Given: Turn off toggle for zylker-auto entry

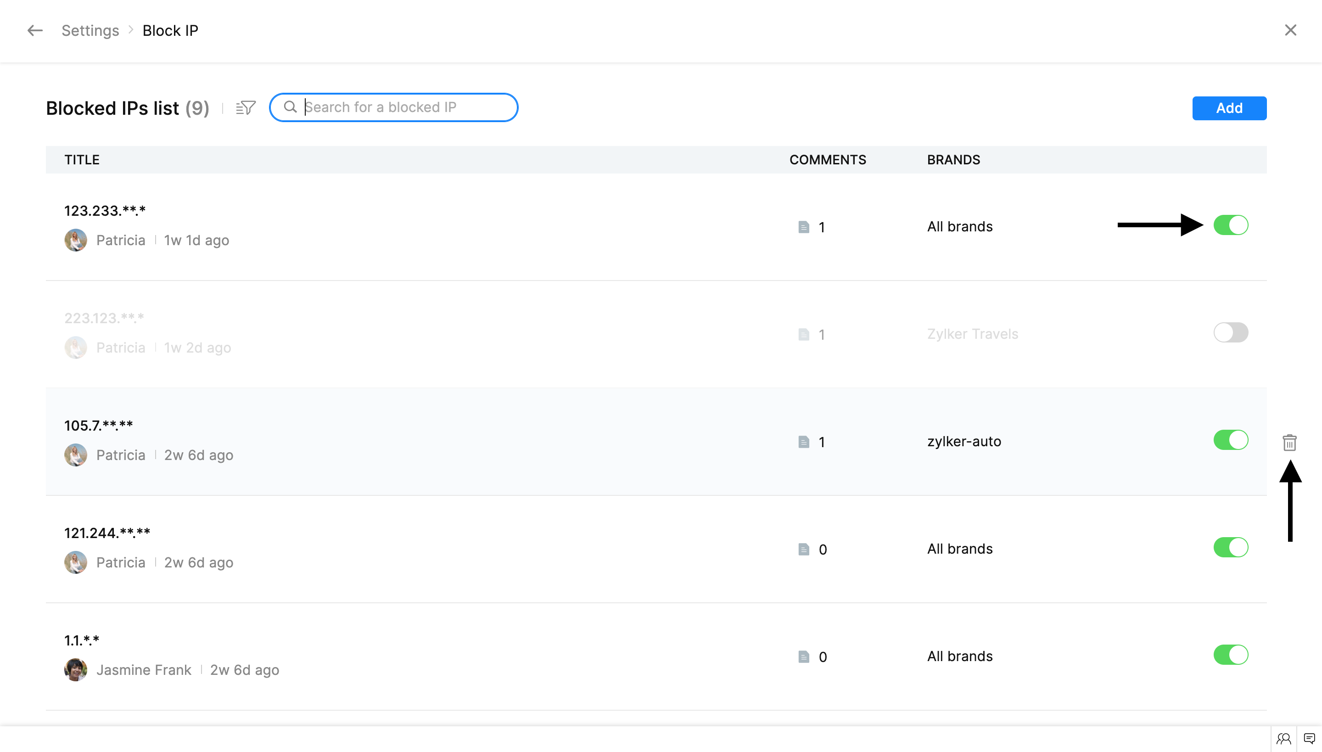Looking at the screenshot, I should (x=1231, y=440).
